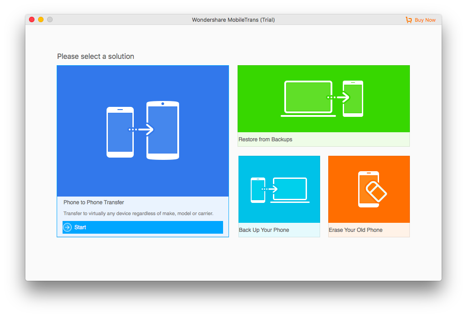This screenshot has height=317, width=467.
Task: Click the 'Transfer to virtually any device' description
Action: pos(138,213)
